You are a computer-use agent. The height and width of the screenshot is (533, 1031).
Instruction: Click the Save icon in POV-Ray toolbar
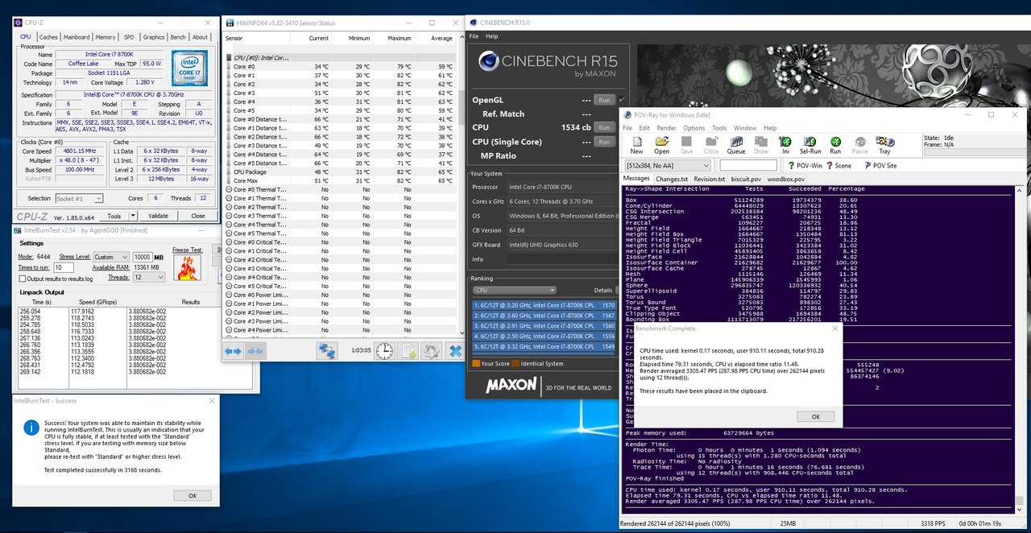(x=686, y=145)
